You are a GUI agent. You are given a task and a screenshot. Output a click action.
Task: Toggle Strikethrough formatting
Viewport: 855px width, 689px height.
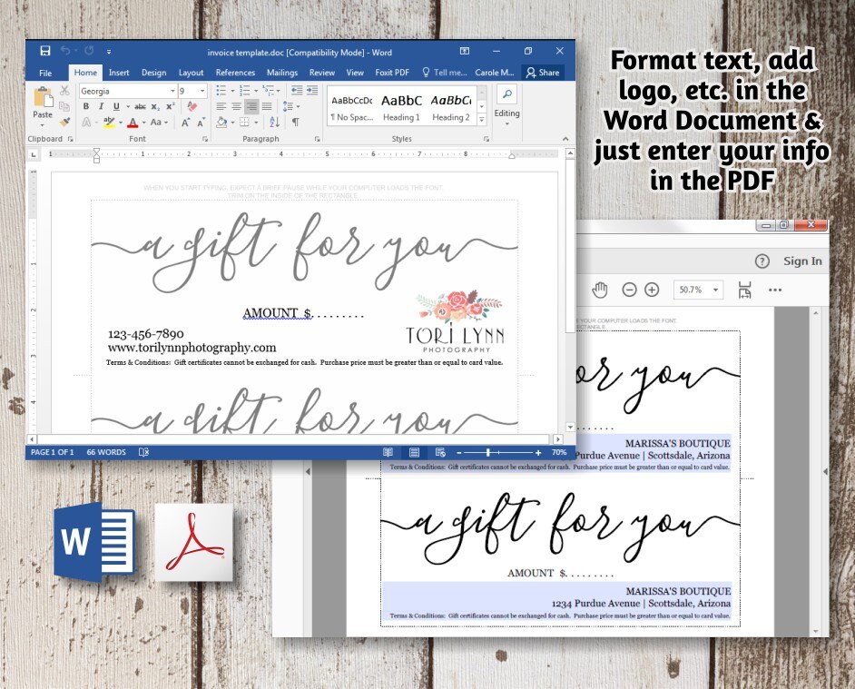tap(140, 107)
